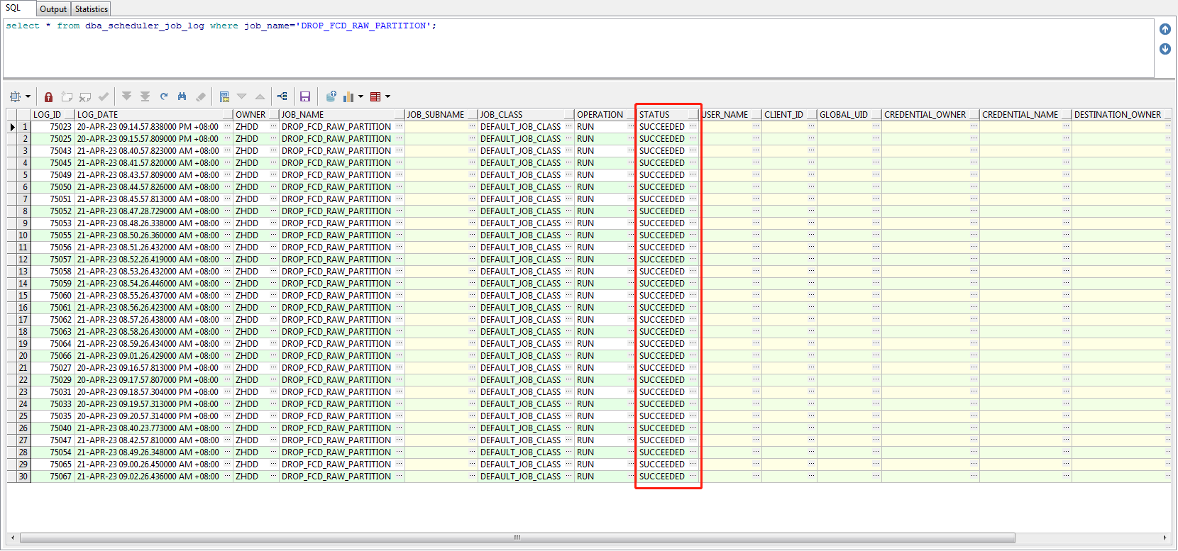This screenshot has height=551, width=1178.
Task: Click the horizontal scrollbar left arrow
Action: click(12, 538)
